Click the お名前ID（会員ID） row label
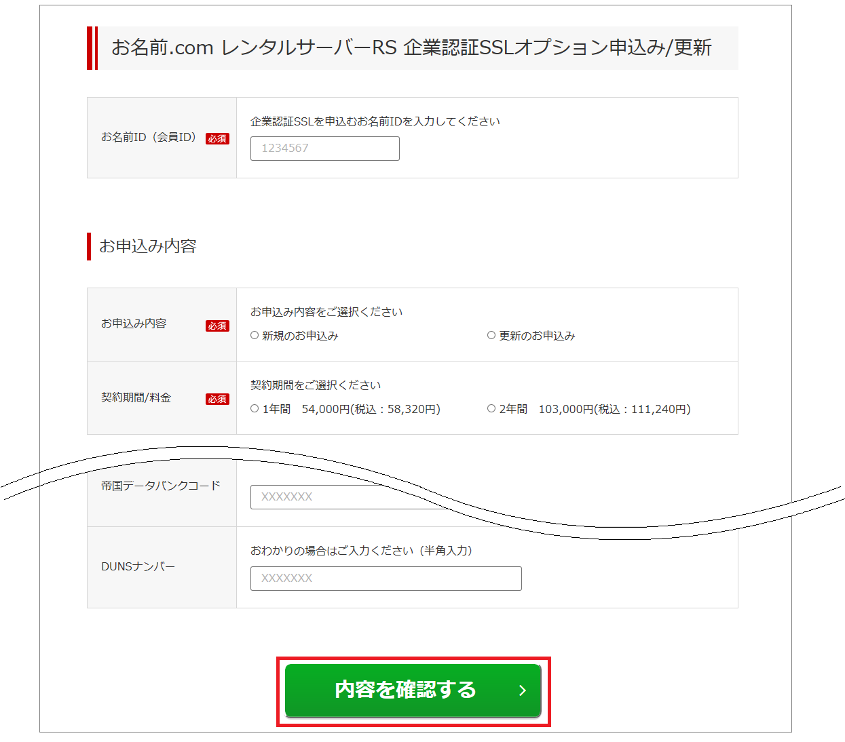The height and width of the screenshot is (742, 845). point(149,137)
